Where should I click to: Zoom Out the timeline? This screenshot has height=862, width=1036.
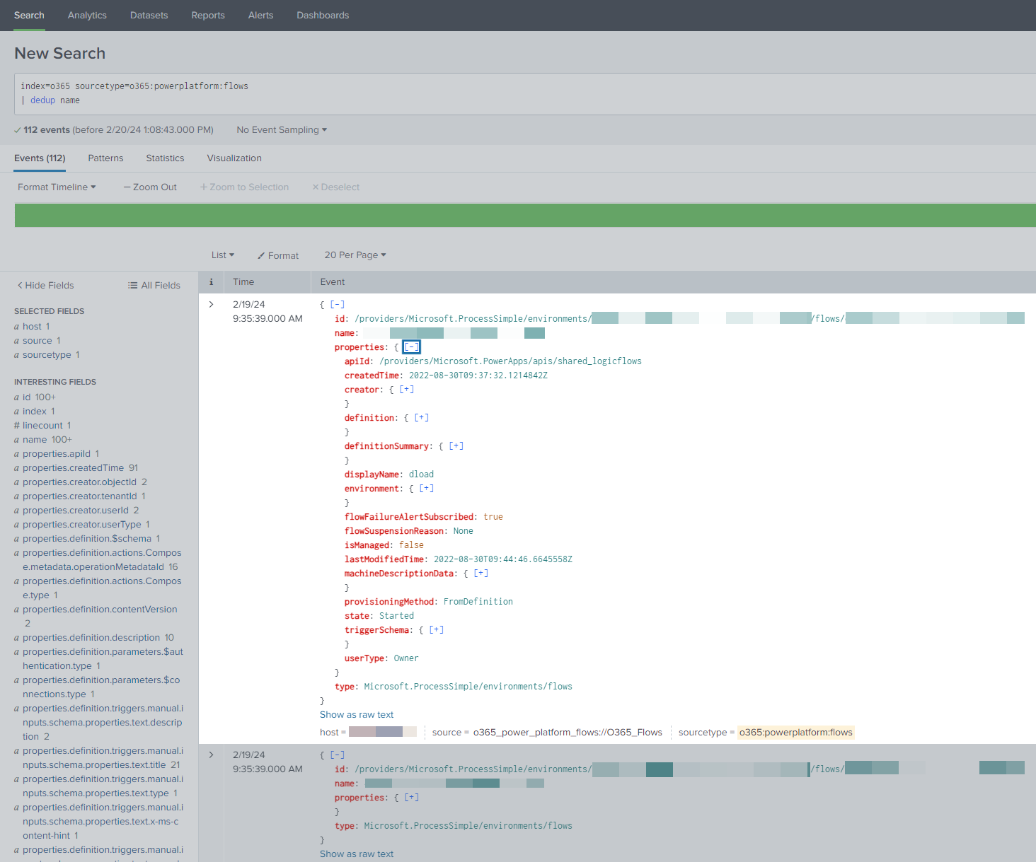(x=150, y=187)
